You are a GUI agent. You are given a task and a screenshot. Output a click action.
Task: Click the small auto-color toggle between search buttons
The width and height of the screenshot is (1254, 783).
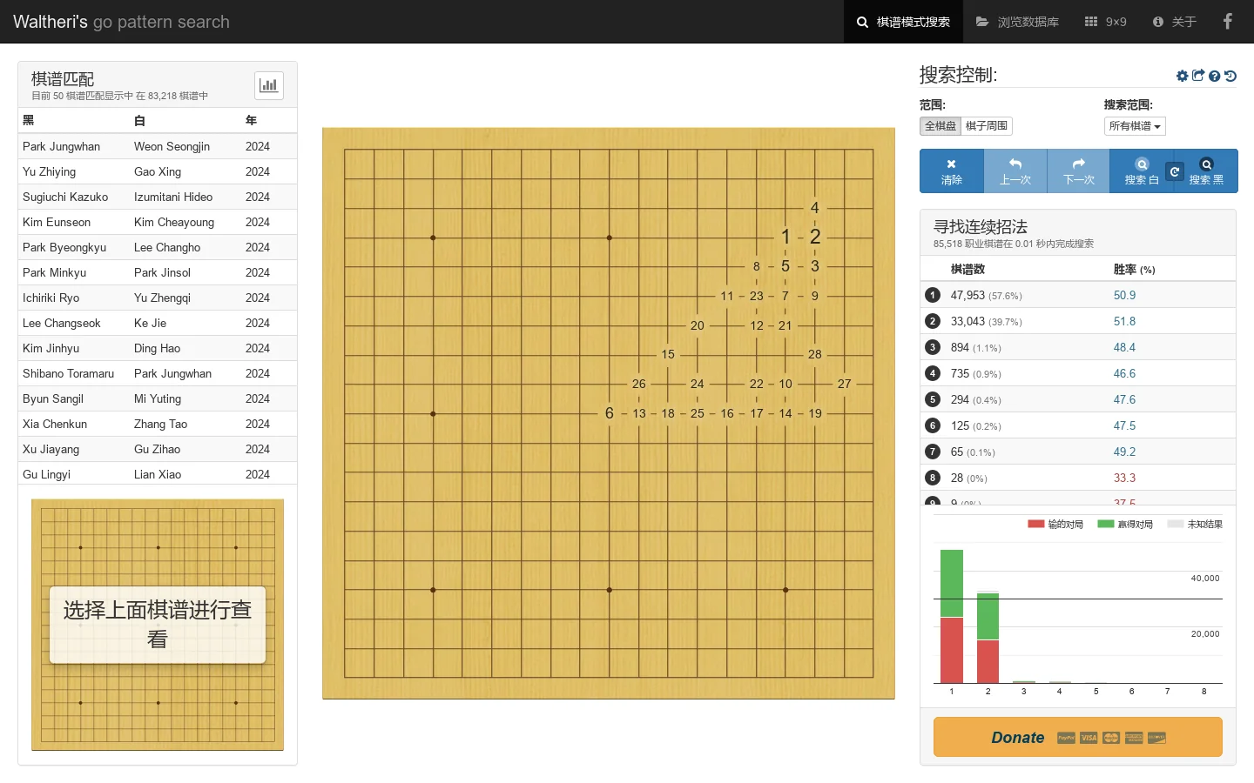coord(1174,171)
